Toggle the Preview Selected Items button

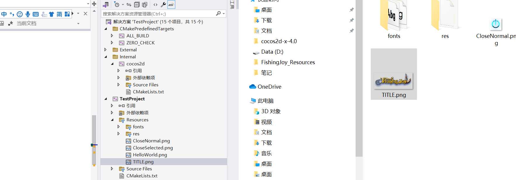[171, 4]
